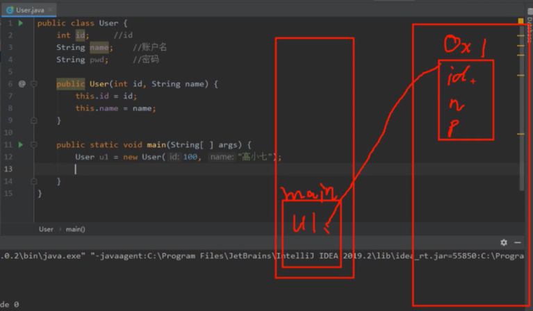
Task: Click the editor vertical scrollbar
Action: point(522,104)
